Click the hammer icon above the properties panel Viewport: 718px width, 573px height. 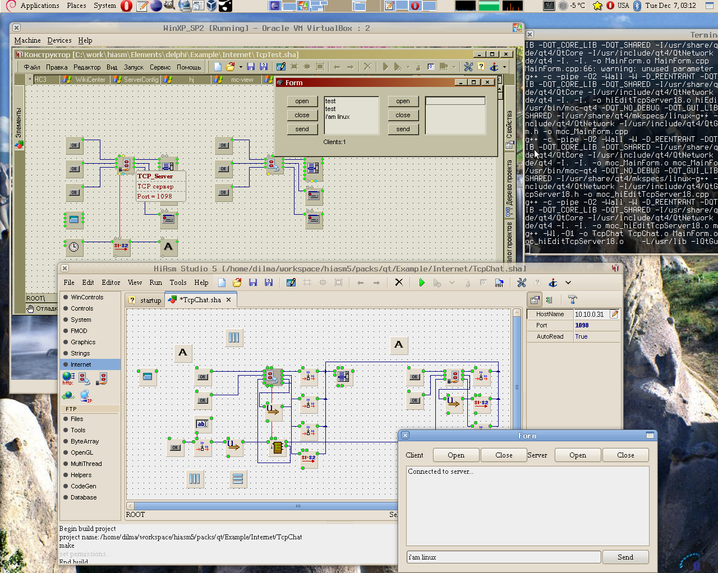click(572, 299)
